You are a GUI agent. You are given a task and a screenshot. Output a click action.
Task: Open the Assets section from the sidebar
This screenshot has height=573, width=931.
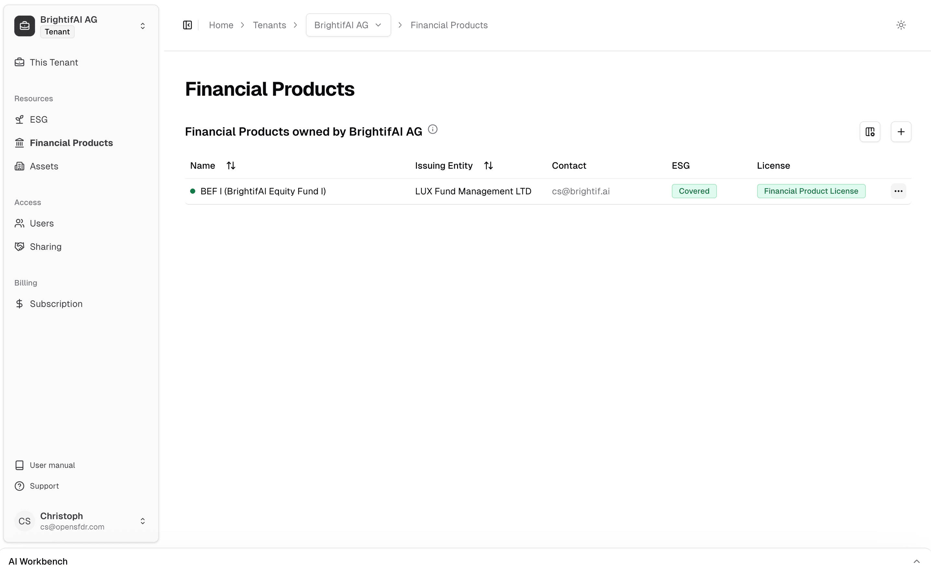point(44,166)
